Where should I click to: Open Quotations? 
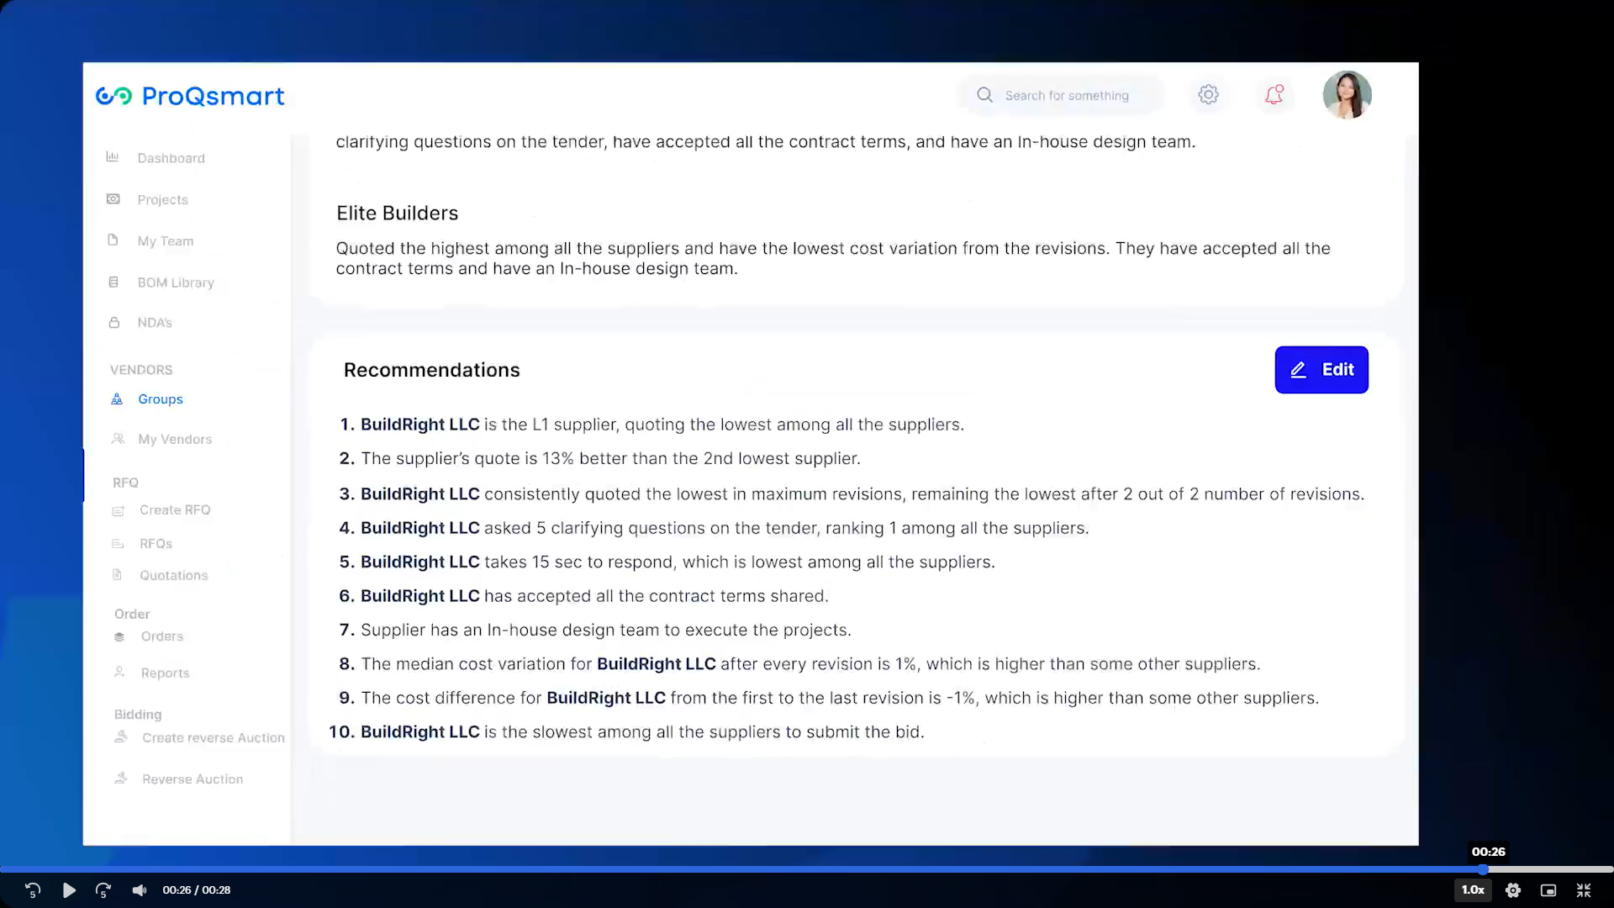[173, 576]
